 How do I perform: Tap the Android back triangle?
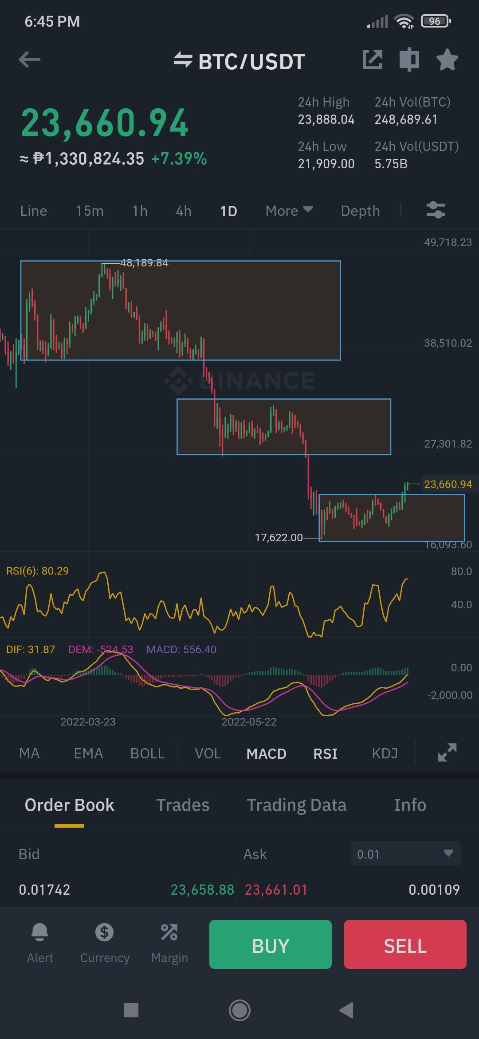[346, 1010]
